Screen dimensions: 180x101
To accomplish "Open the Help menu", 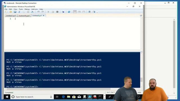I will [41, 9].
